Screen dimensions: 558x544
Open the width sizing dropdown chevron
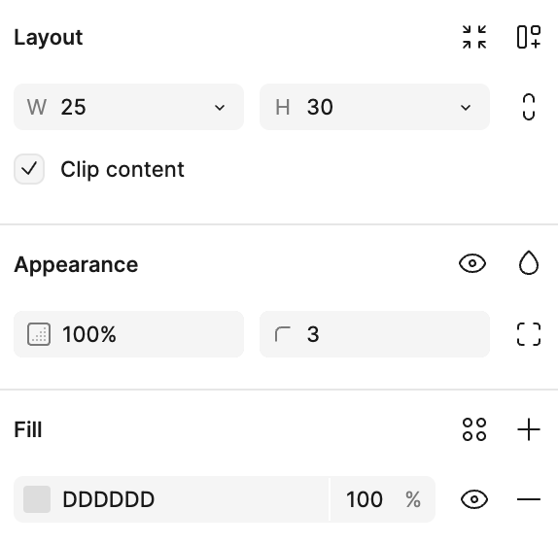[220, 108]
